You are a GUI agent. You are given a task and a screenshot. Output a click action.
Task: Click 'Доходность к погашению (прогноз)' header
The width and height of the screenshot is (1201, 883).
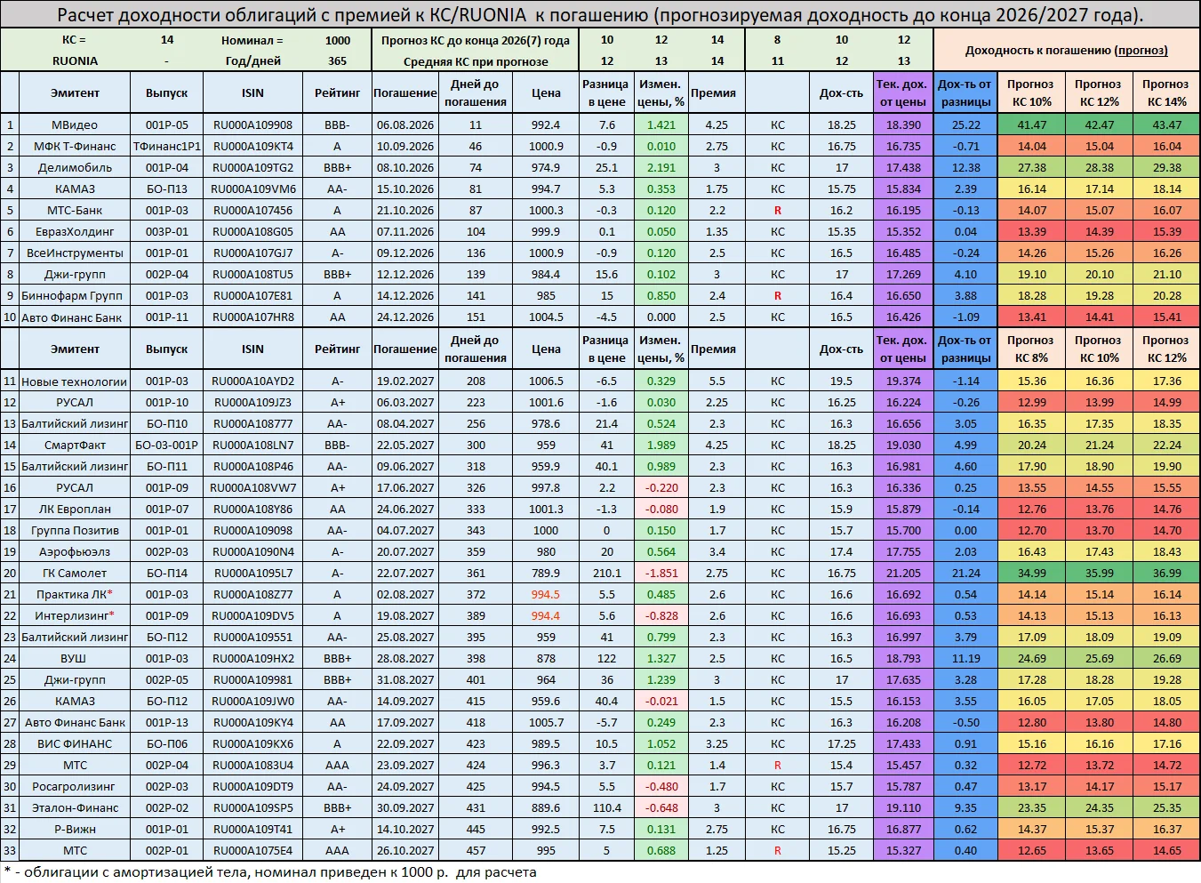click(1066, 51)
